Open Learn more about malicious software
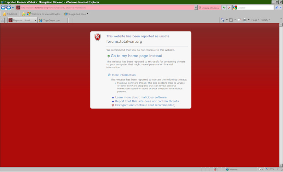This screenshot has width=283, height=172. [x=141, y=97]
